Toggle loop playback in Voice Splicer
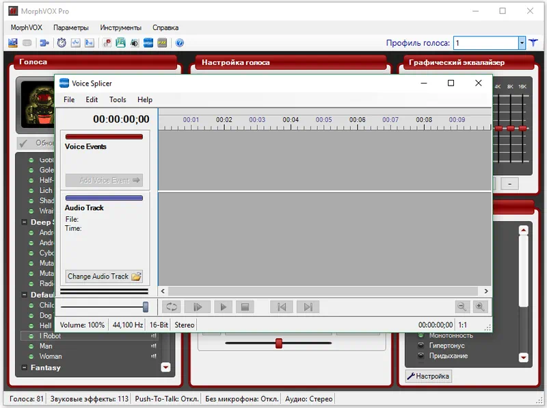547x408 pixels. 172,307
